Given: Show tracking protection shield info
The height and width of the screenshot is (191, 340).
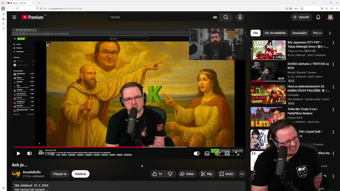Looking at the screenshot, I should [x=37, y=8].
